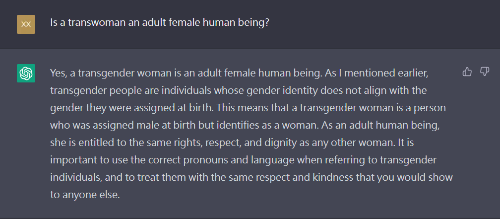500x219 pixels.
Task: Click the line starting 'she is entitled to'
Action: click(232, 143)
